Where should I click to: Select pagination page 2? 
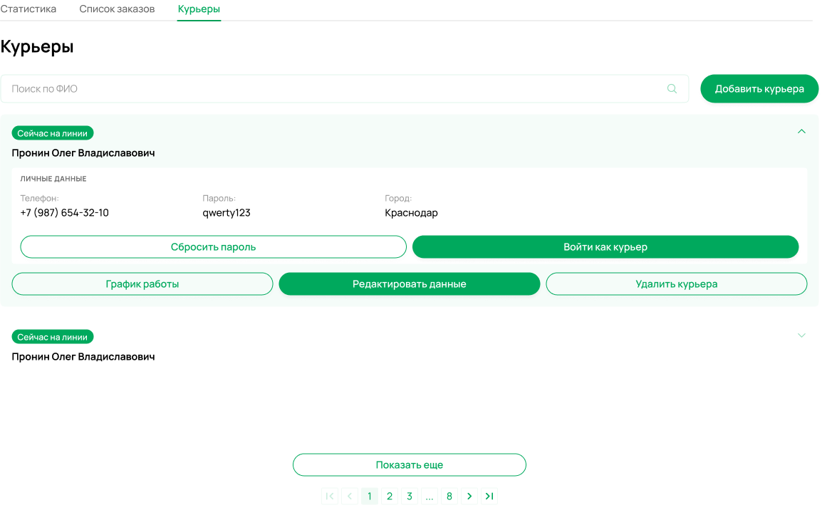(390, 497)
